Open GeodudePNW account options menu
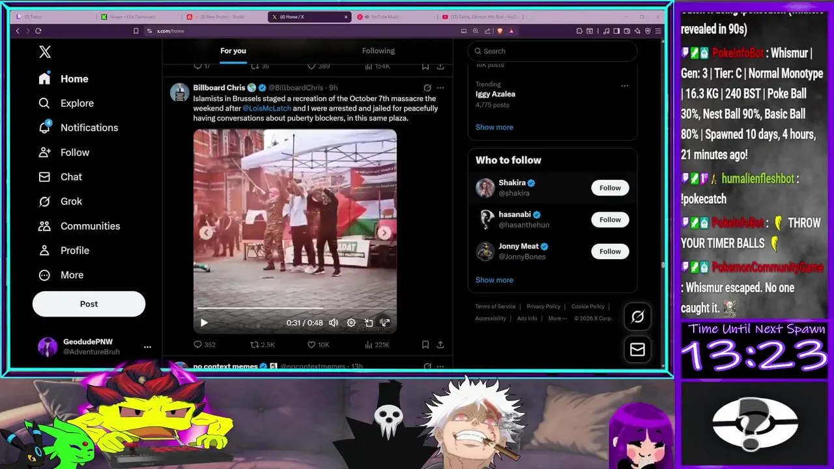The height and width of the screenshot is (469, 834). 147,347
